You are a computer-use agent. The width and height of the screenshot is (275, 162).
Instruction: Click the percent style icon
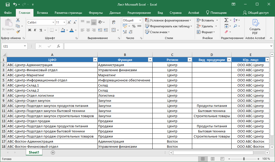134,26
